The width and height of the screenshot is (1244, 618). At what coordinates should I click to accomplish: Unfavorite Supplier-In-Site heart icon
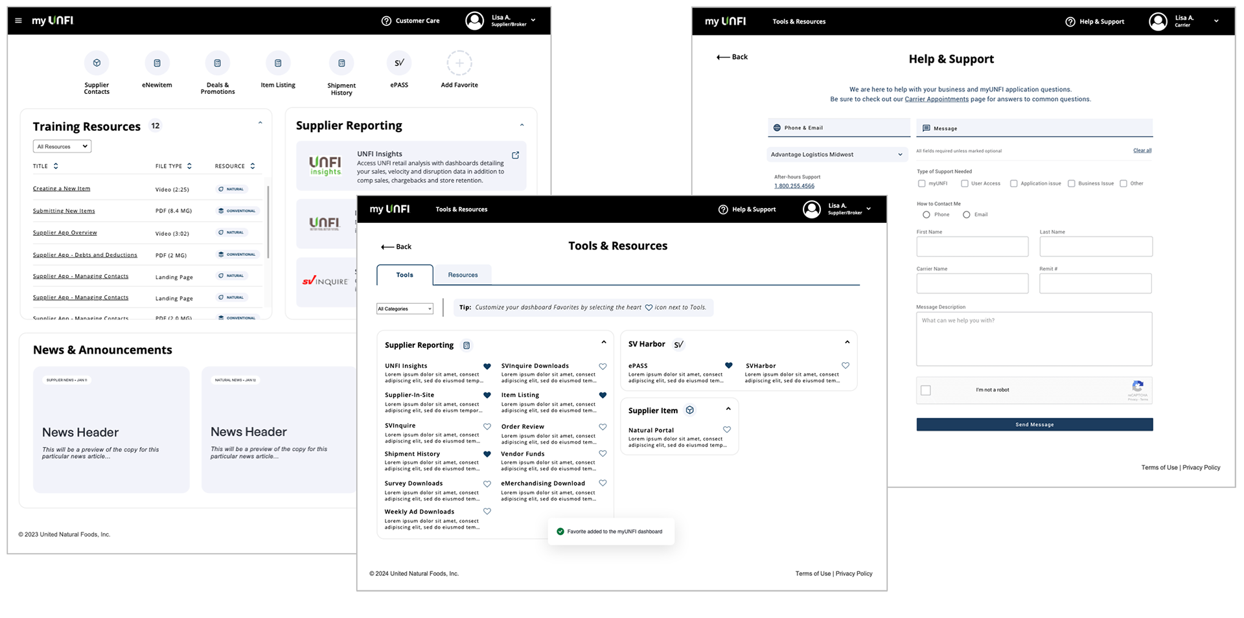click(x=487, y=395)
